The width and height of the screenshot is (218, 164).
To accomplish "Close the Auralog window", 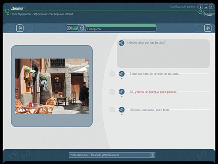I will 211,7.
